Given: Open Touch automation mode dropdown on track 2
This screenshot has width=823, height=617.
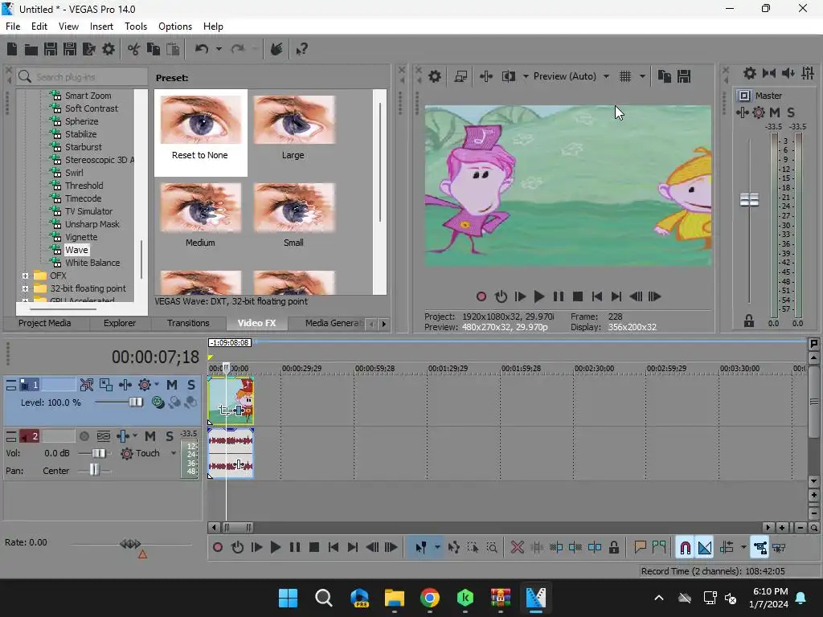Looking at the screenshot, I should pos(174,453).
